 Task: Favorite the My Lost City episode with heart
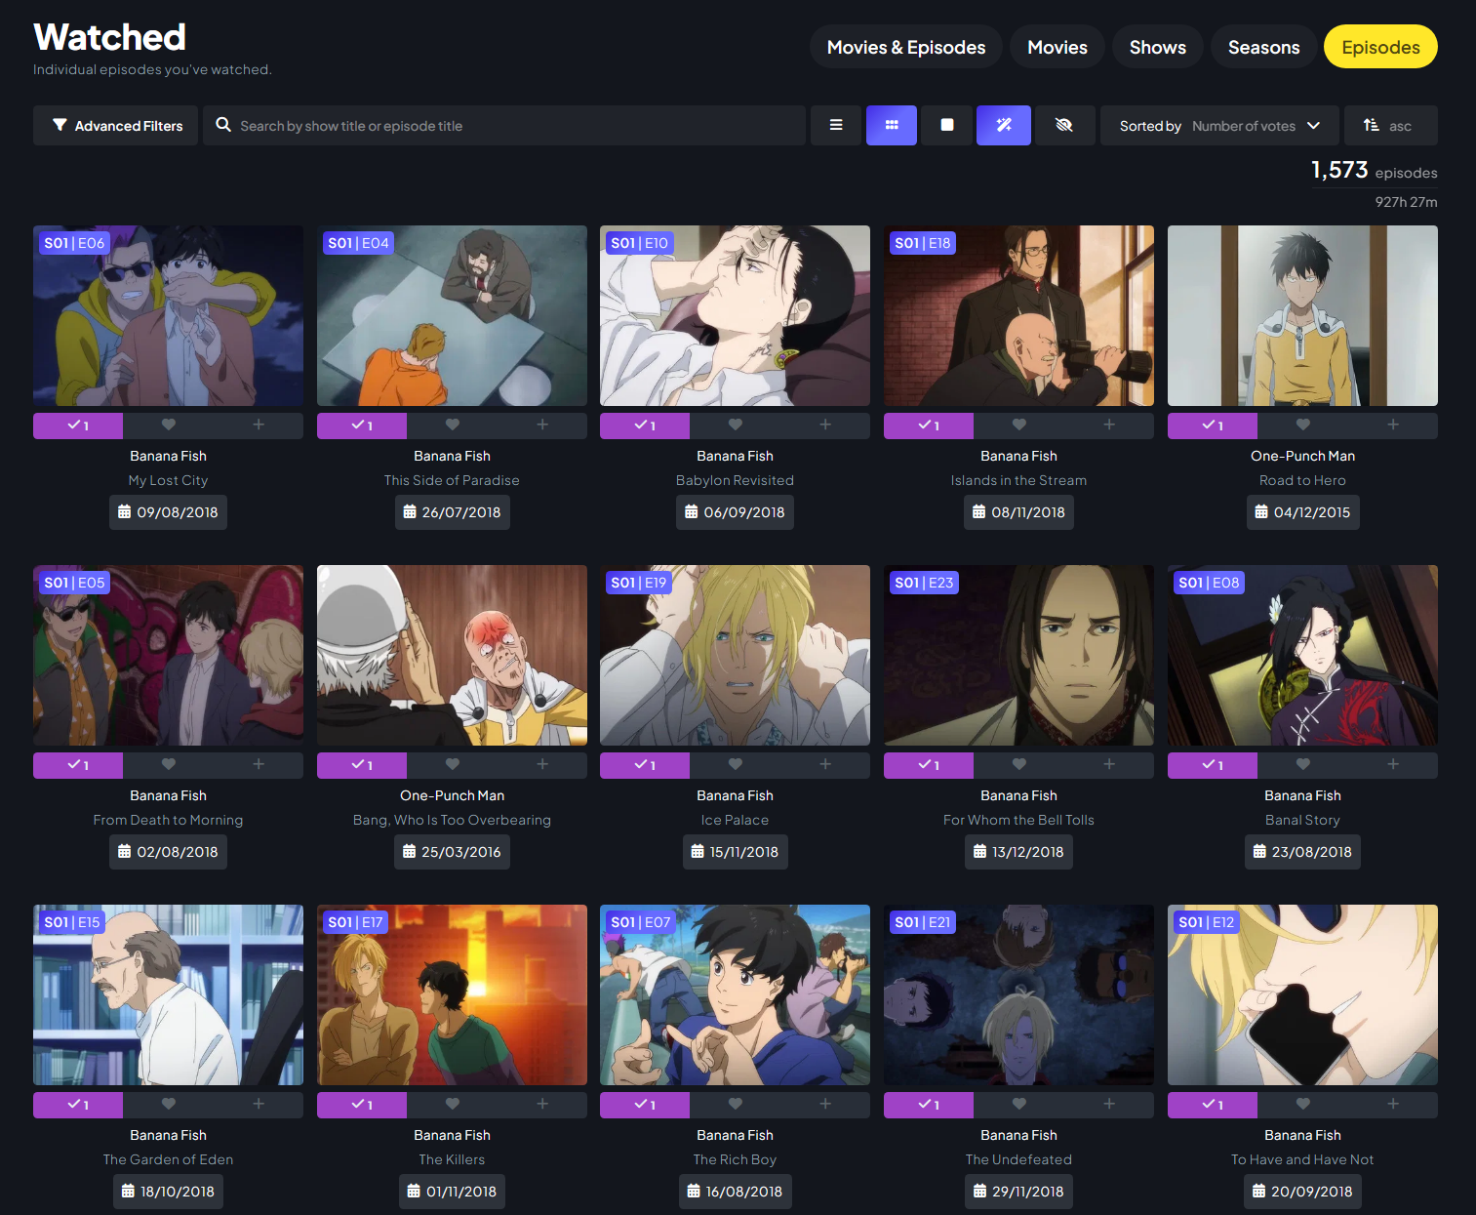[x=169, y=425]
